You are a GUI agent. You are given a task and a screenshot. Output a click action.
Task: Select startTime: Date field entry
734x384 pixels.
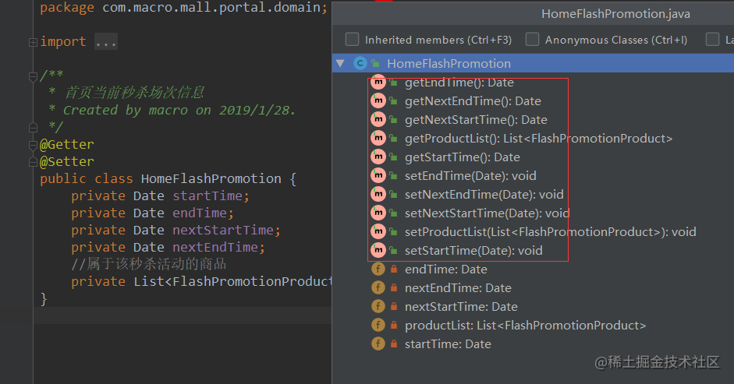pyautogui.click(x=448, y=344)
